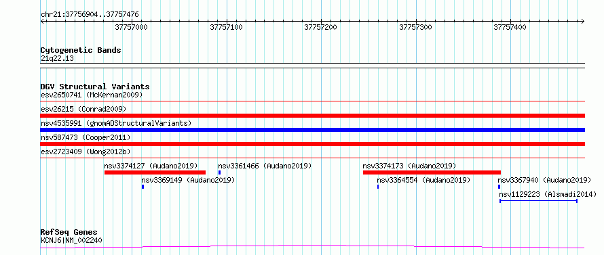Click nsv587473 (Cooper2011) variant label

click(86, 137)
